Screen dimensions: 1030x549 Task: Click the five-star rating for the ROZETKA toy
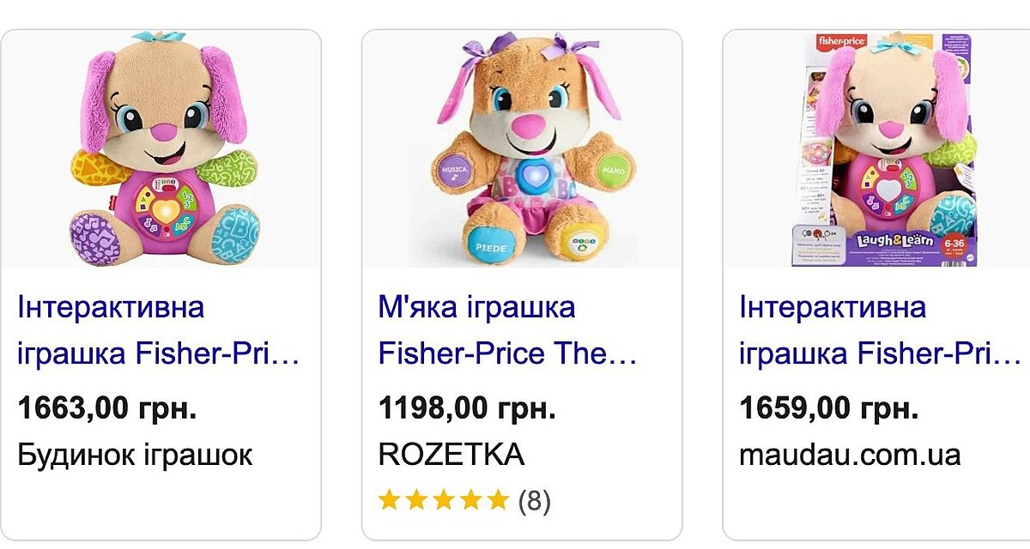[x=444, y=500]
